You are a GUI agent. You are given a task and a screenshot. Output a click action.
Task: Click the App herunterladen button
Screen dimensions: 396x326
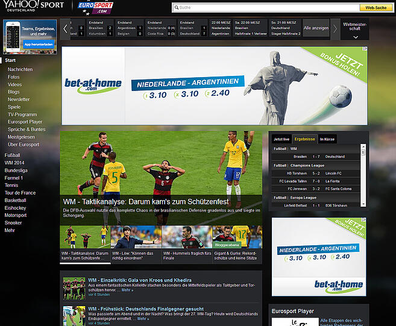click(39, 45)
